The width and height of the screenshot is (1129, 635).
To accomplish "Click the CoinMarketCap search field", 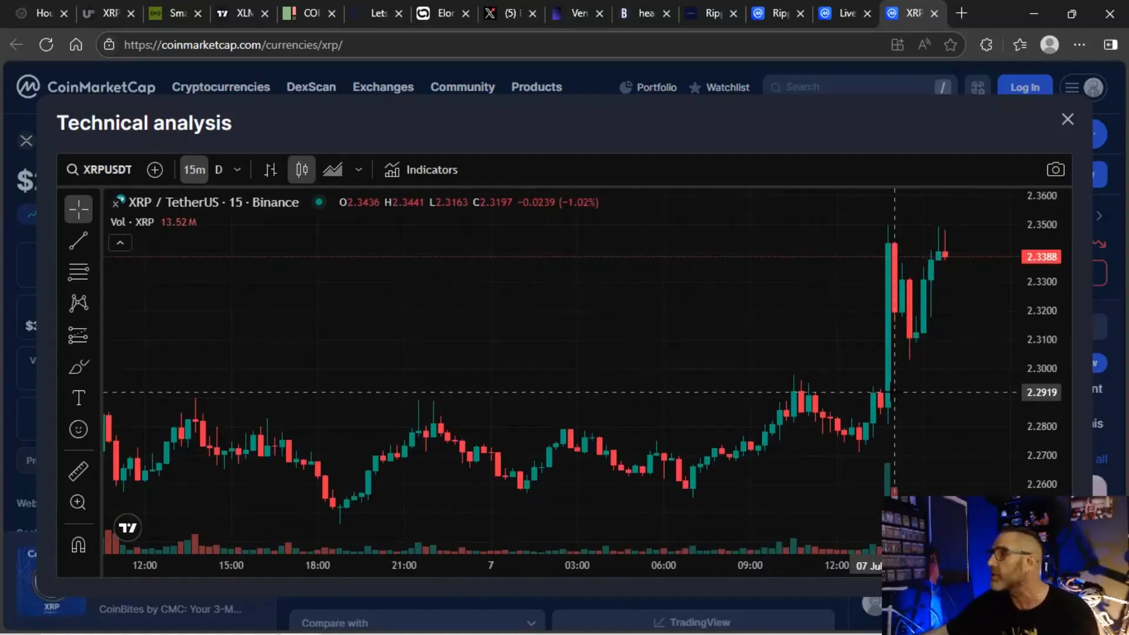I will tap(860, 87).
